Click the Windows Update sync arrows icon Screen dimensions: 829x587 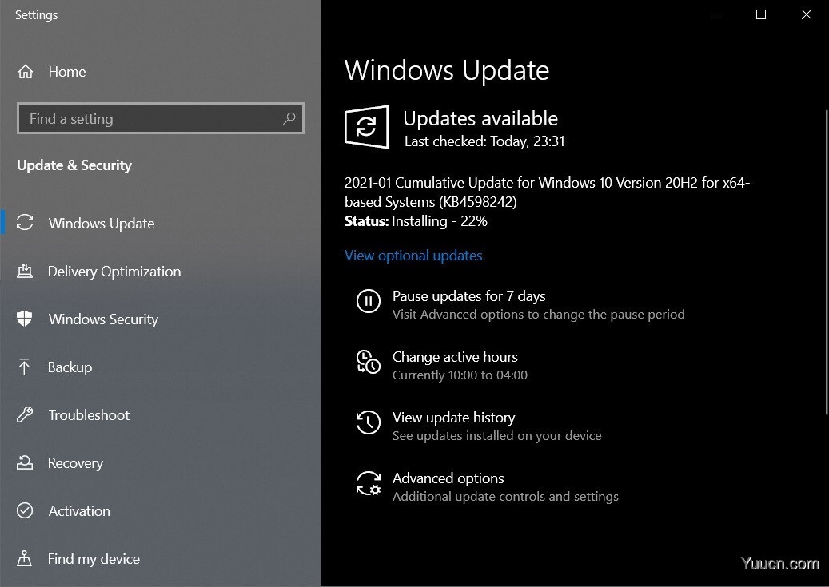coord(25,223)
